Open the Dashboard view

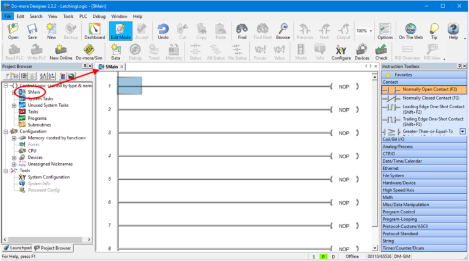95,31
